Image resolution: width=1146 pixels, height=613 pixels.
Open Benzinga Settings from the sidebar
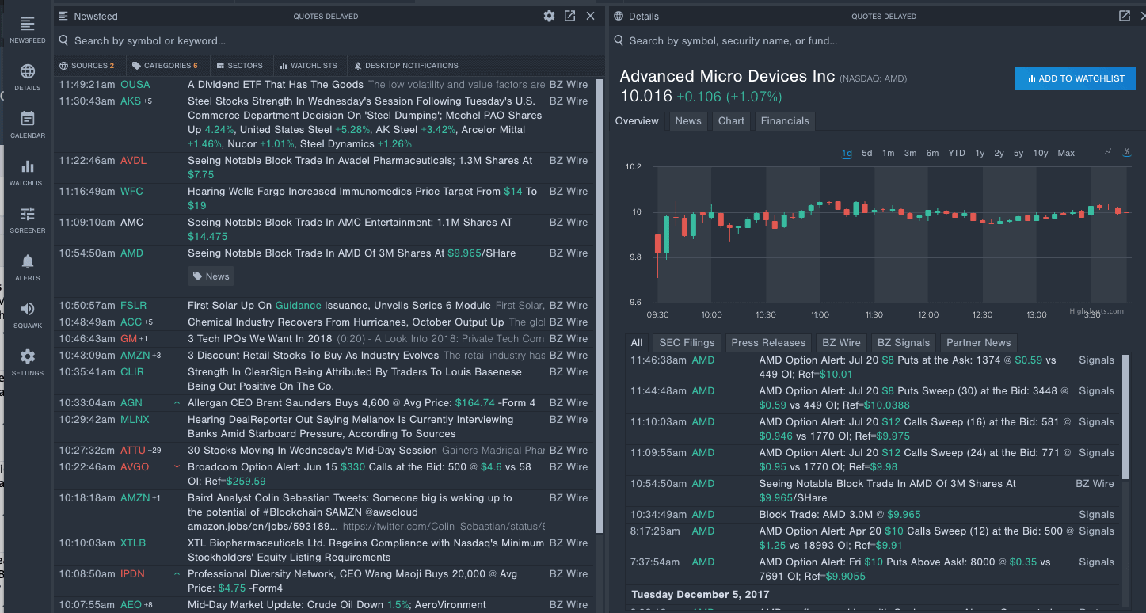click(x=27, y=356)
